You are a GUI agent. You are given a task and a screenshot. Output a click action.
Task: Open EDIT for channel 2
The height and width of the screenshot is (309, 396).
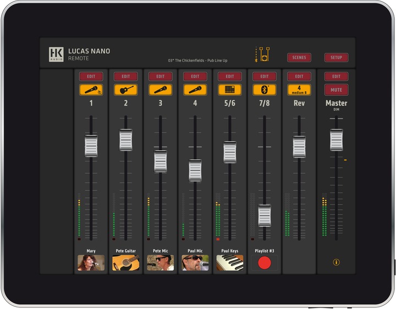tap(126, 76)
